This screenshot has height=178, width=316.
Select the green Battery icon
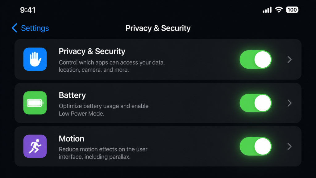pos(35,103)
